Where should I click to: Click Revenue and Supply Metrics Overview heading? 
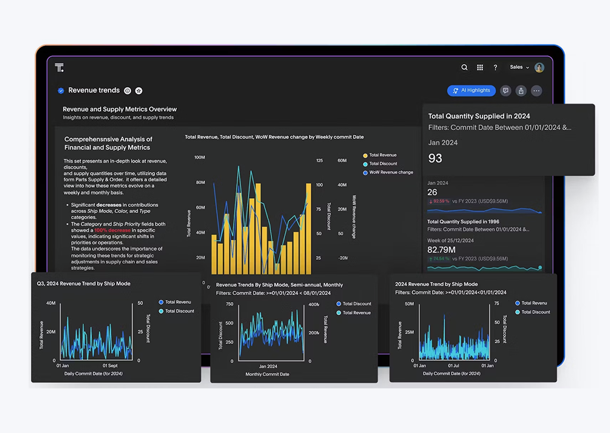click(x=119, y=109)
